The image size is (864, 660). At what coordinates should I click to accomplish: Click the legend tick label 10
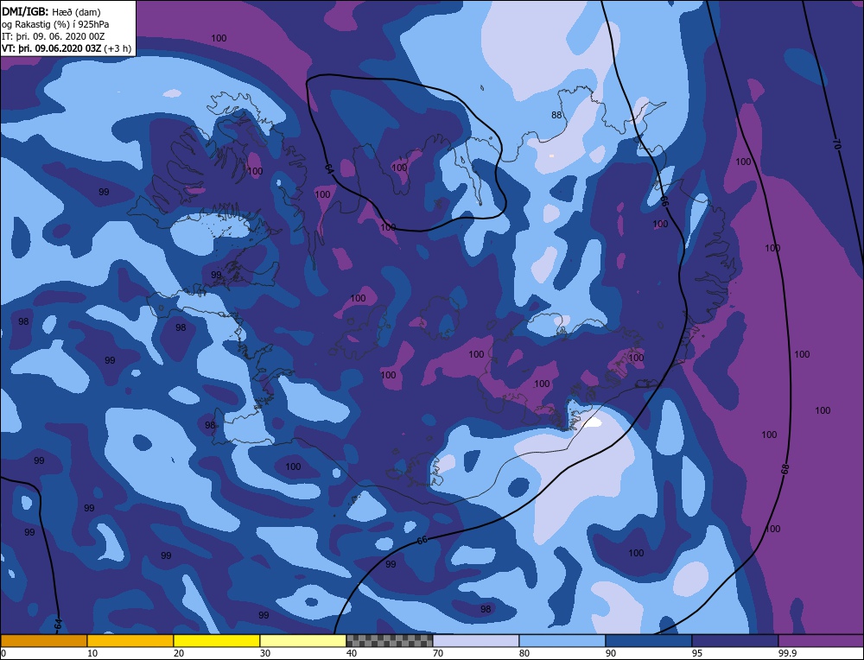(92, 653)
